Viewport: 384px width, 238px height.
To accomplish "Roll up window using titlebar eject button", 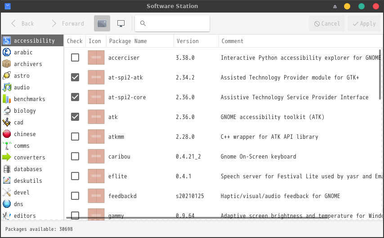I will tap(335, 6).
